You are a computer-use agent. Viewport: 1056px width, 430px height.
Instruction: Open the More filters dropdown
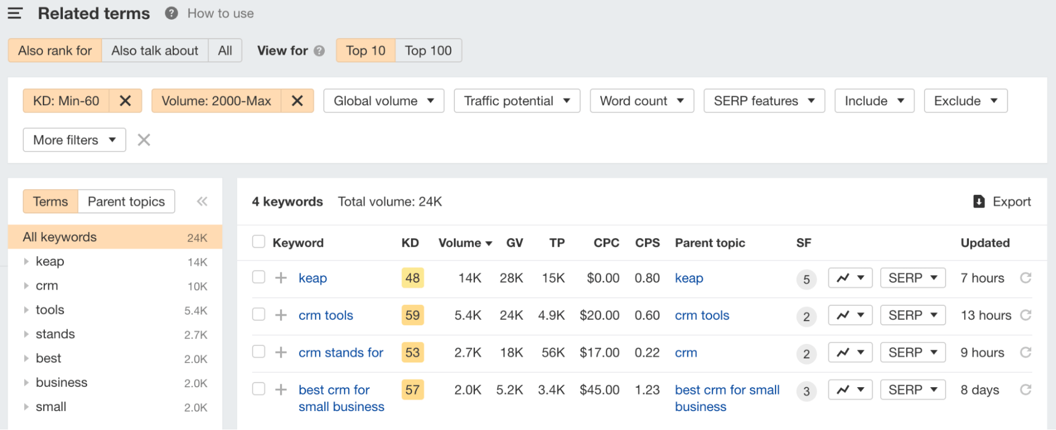(x=74, y=140)
